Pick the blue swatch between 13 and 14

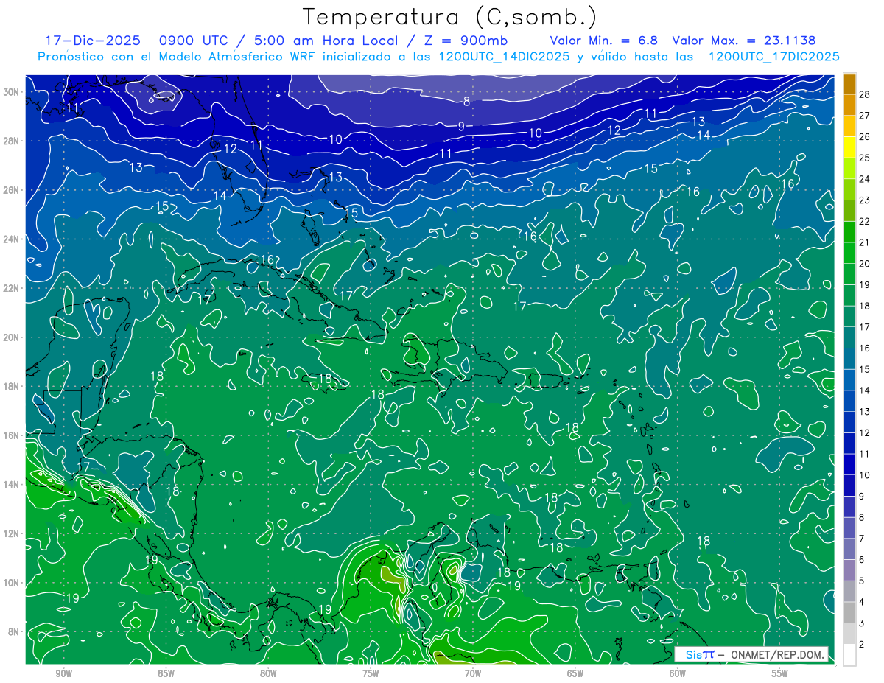[850, 401]
